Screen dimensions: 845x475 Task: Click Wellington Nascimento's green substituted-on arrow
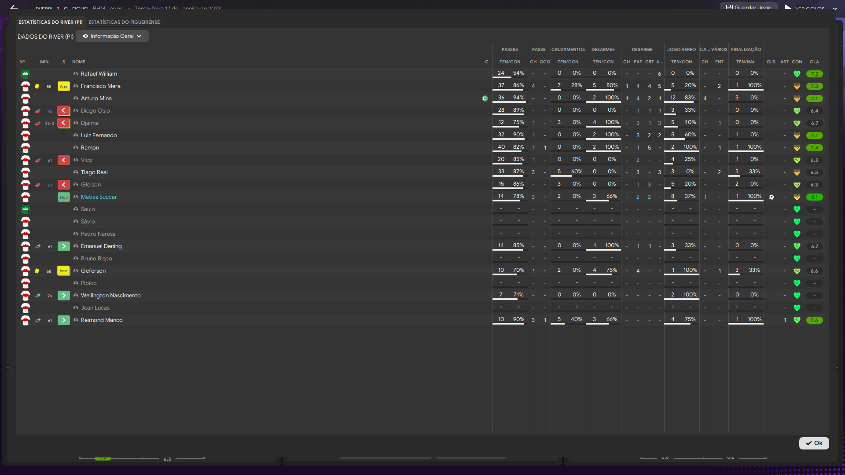click(64, 296)
